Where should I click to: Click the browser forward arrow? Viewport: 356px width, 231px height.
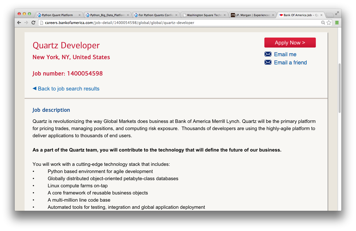(26, 22)
